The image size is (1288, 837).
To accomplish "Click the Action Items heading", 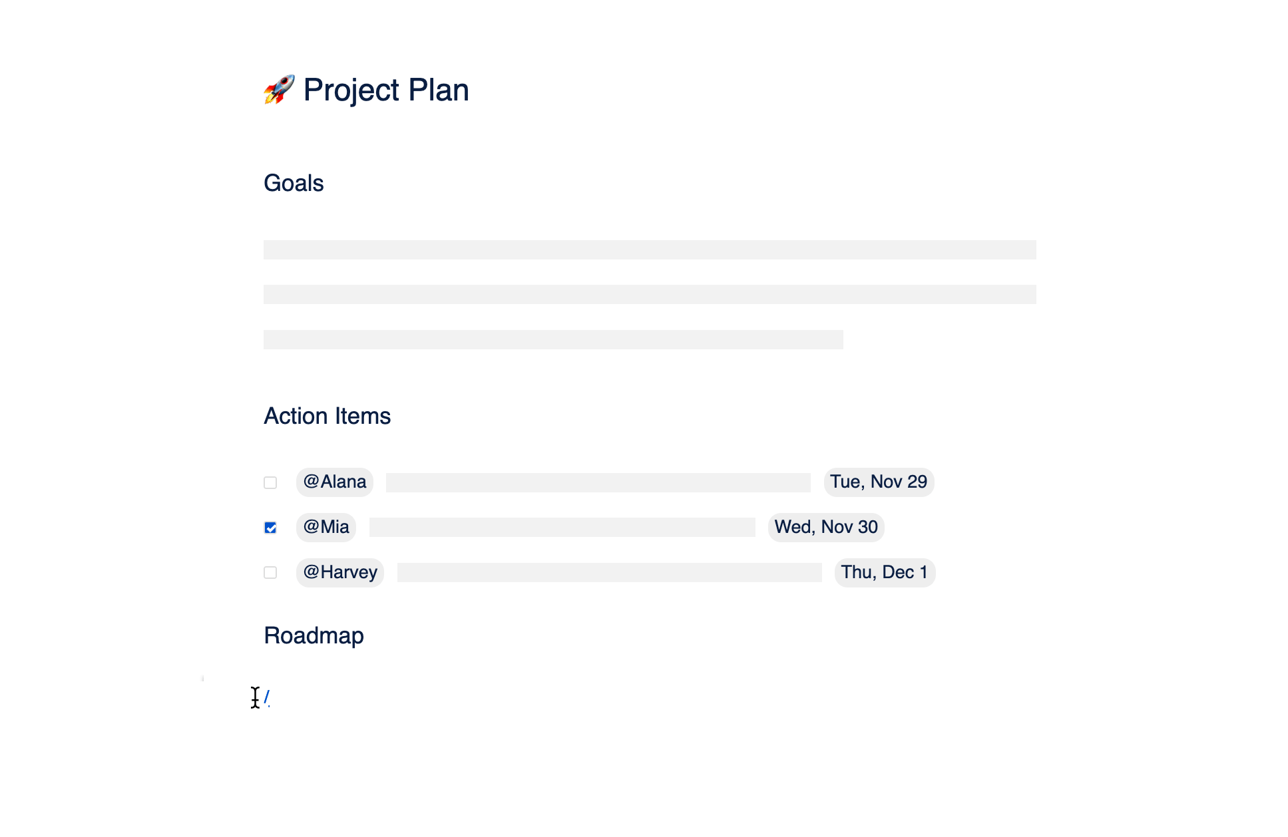I will click(327, 416).
